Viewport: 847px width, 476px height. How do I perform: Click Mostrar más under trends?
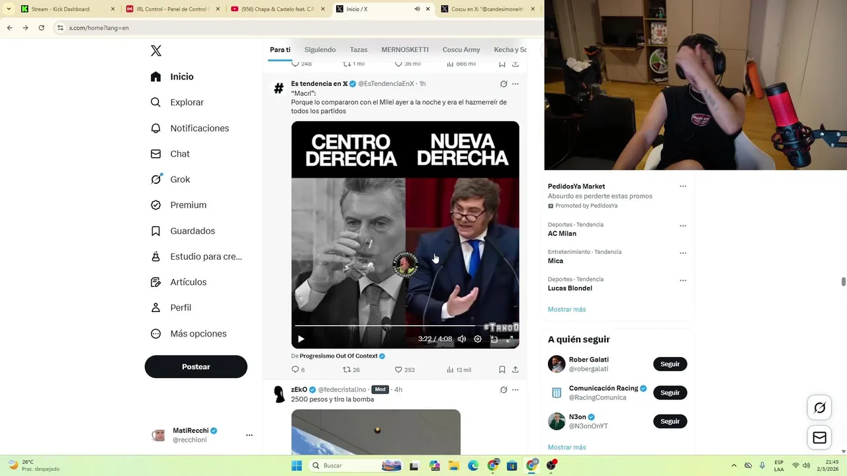pyautogui.click(x=566, y=309)
